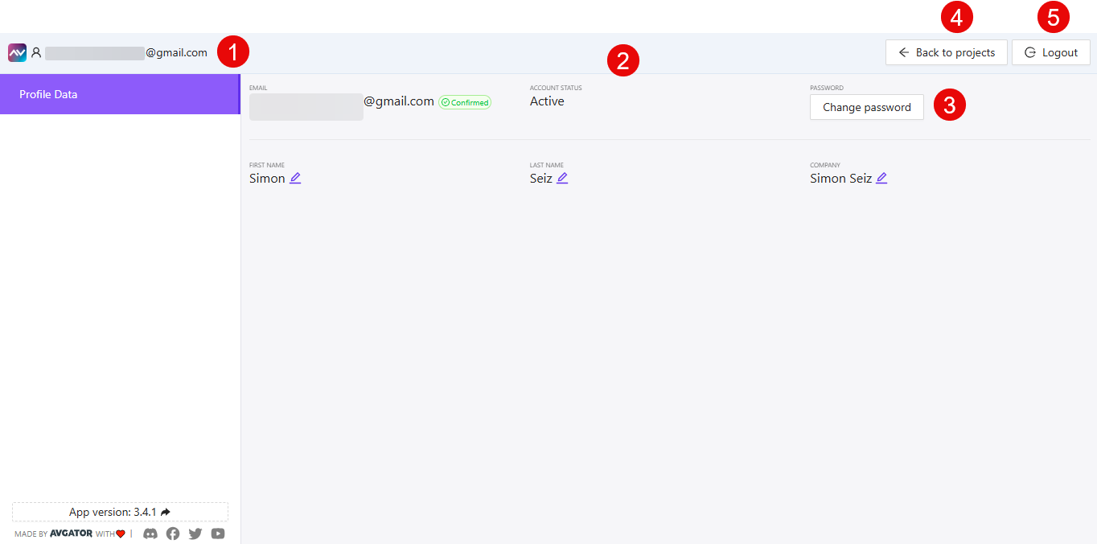The height and width of the screenshot is (544, 1097).
Task: Open the Facebook page icon
Action: (173, 533)
